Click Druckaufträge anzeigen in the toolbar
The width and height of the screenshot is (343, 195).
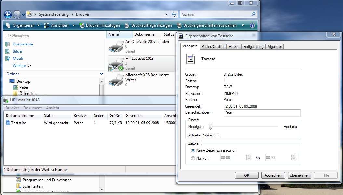tap(148, 25)
